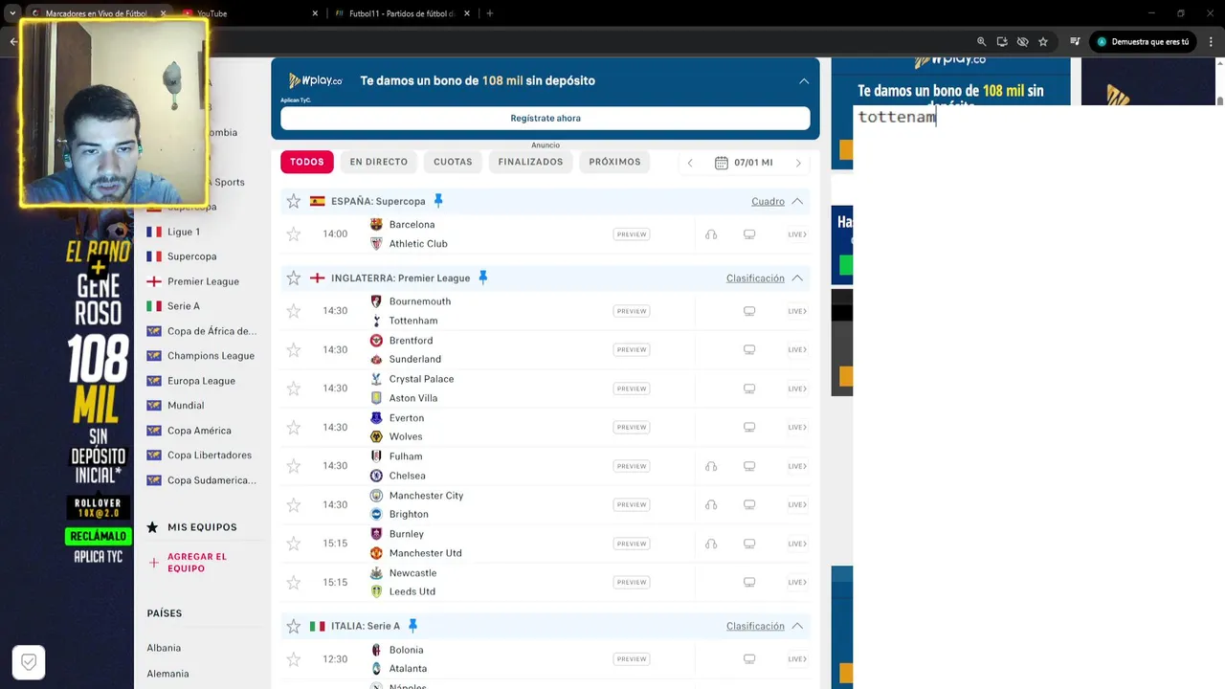Star the whole Italia Serie A league
This screenshot has height=689, width=1225.
294,626
